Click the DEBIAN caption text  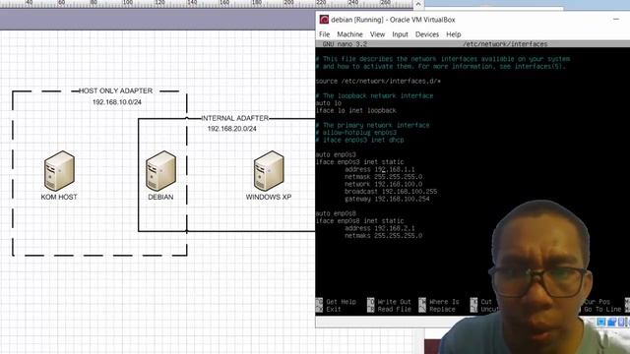160,197
